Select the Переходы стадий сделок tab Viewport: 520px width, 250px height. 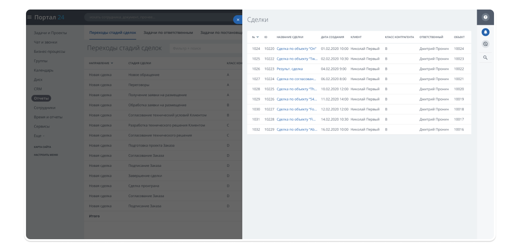(x=113, y=32)
